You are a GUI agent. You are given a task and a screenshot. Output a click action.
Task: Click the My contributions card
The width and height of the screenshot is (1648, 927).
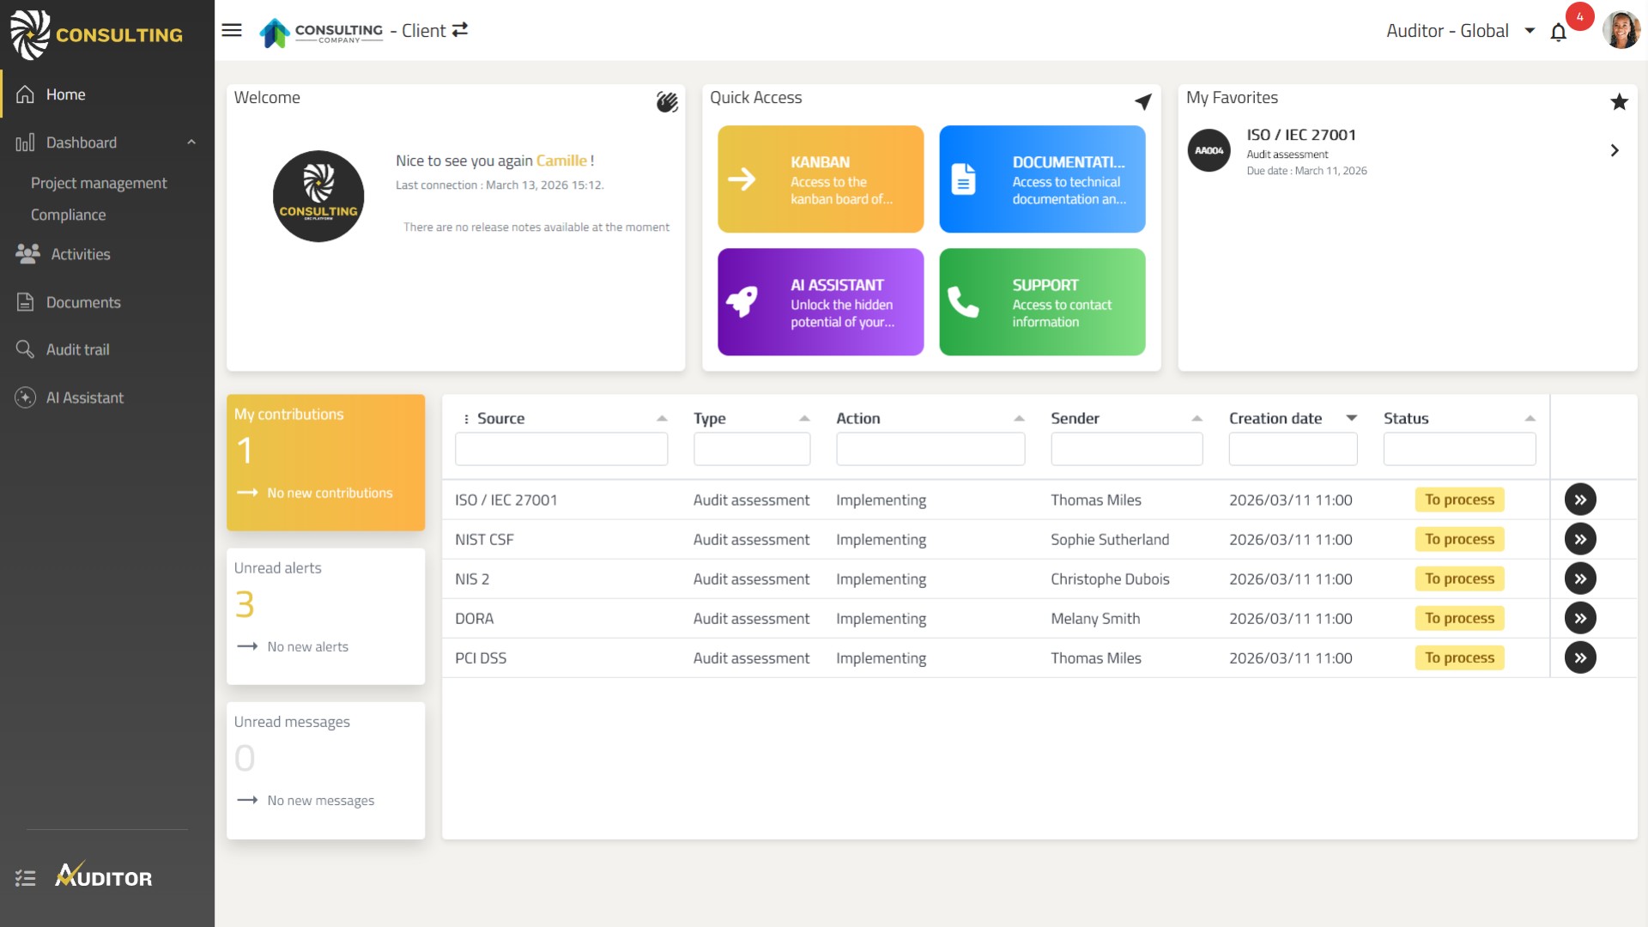click(x=325, y=462)
